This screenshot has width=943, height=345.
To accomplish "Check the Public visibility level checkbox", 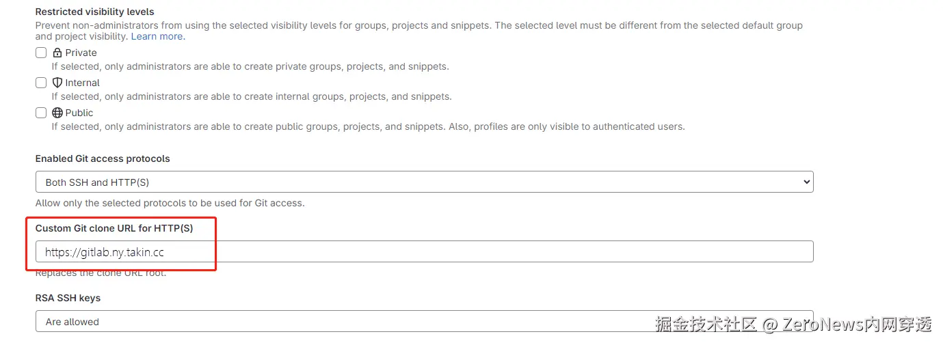I will click(41, 113).
